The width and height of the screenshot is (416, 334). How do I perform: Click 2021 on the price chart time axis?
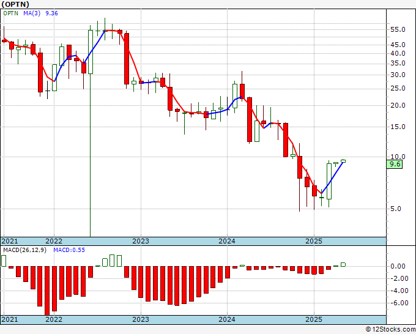tap(10, 241)
